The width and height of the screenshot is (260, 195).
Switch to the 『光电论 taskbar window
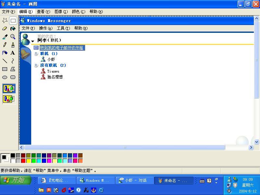pos(57,180)
